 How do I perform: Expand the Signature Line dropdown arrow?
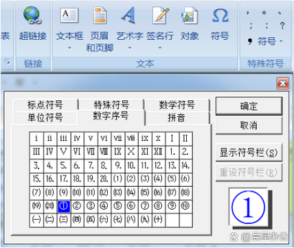[x=160, y=48]
